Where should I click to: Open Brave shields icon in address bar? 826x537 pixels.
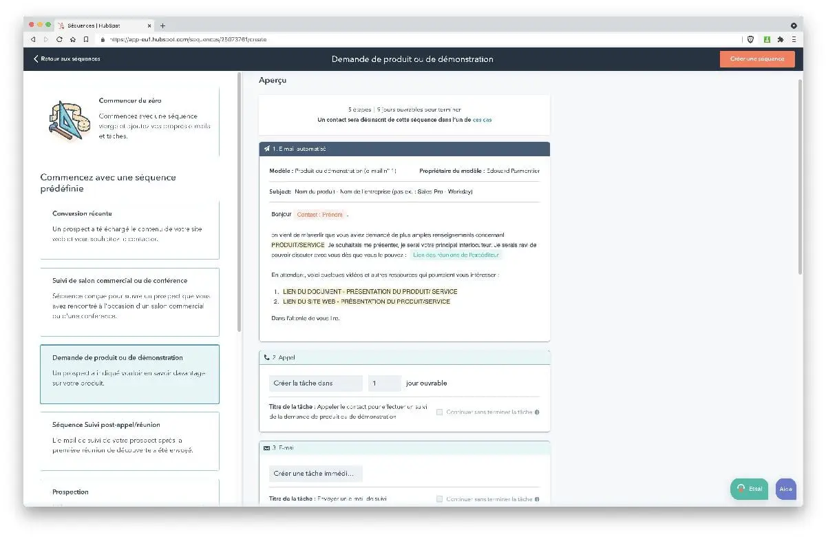(x=751, y=39)
